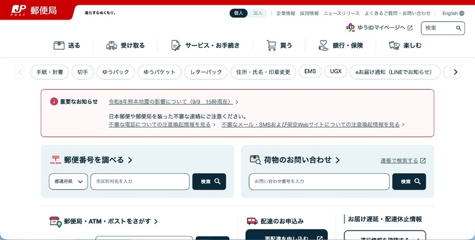Click the red info icon by 重要なお知らせ
The height and width of the screenshot is (240, 475).
tap(54, 101)
